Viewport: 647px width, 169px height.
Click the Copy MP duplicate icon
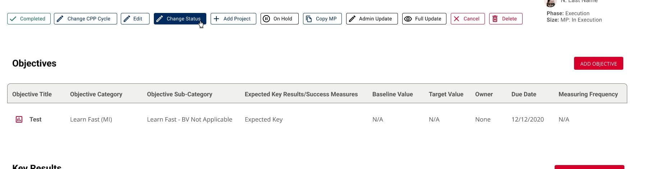point(309,19)
